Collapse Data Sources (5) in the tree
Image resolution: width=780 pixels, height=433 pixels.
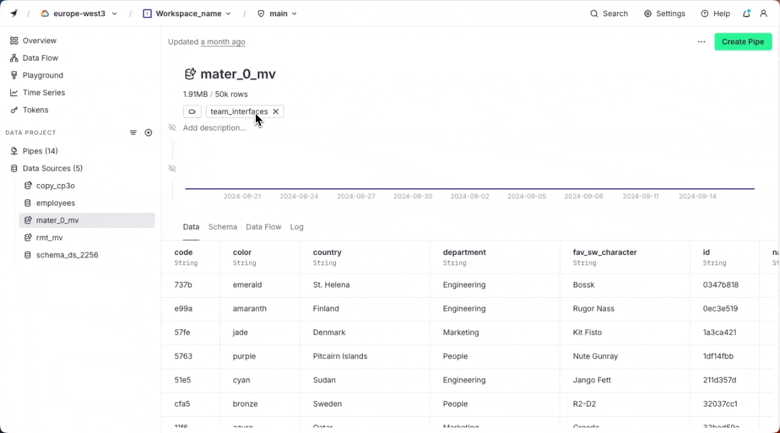[x=53, y=168]
